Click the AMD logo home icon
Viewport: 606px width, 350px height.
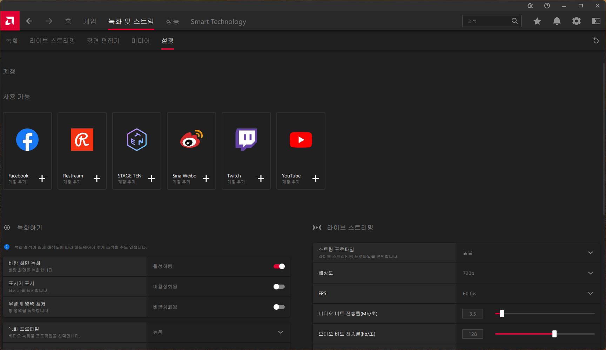pos(10,21)
